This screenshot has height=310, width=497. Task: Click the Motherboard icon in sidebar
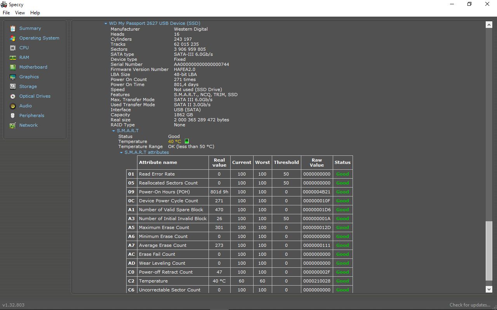13,67
